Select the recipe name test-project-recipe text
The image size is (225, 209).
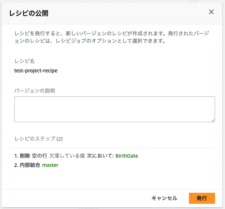point(36,71)
